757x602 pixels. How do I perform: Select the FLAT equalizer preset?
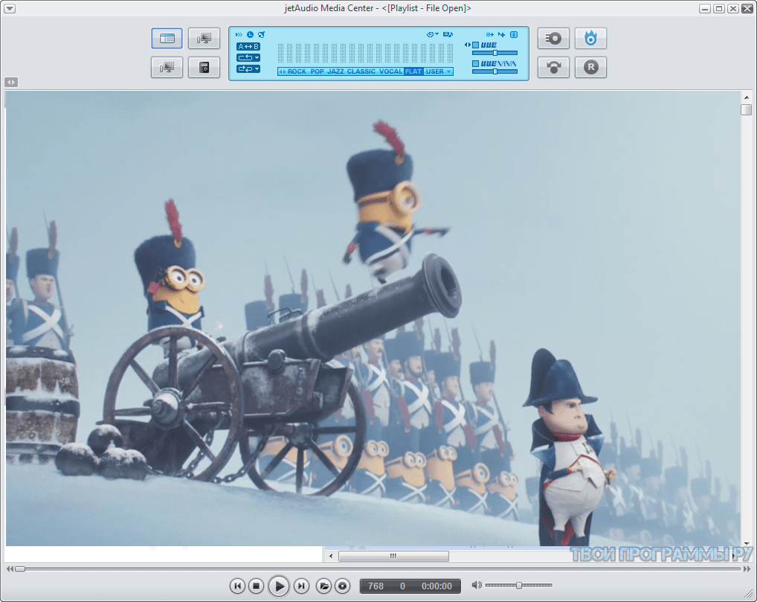point(413,71)
